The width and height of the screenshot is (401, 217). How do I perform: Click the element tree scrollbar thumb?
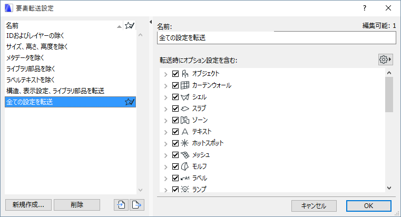[x=389, y=94]
